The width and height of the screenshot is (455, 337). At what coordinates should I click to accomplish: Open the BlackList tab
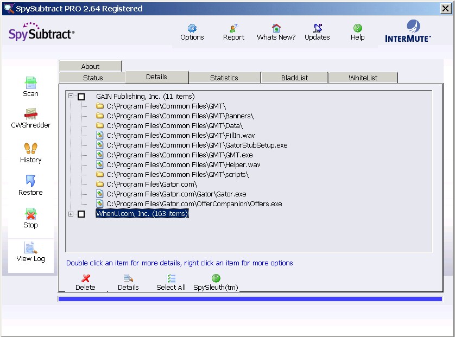pyautogui.click(x=294, y=78)
